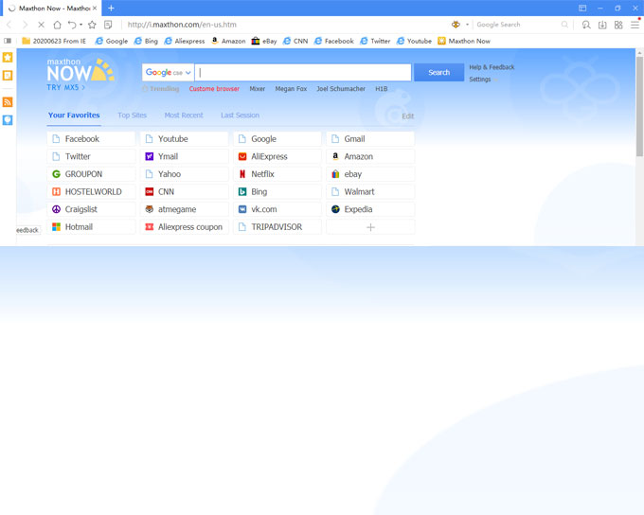Open the Settings link on the page
644x515 pixels.
tap(480, 80)
